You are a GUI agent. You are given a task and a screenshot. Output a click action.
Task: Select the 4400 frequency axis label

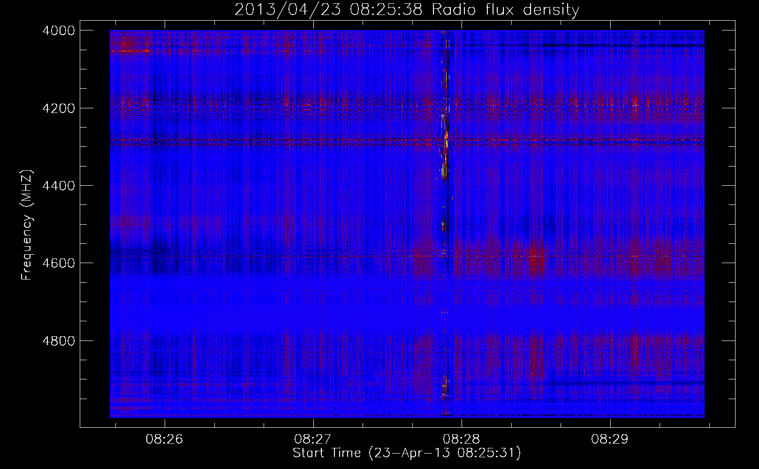[x=58, y=186]
